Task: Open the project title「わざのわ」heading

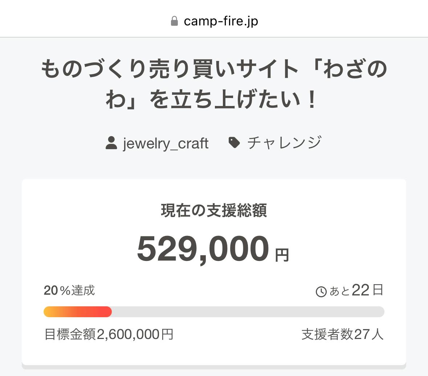Action: 214,85
